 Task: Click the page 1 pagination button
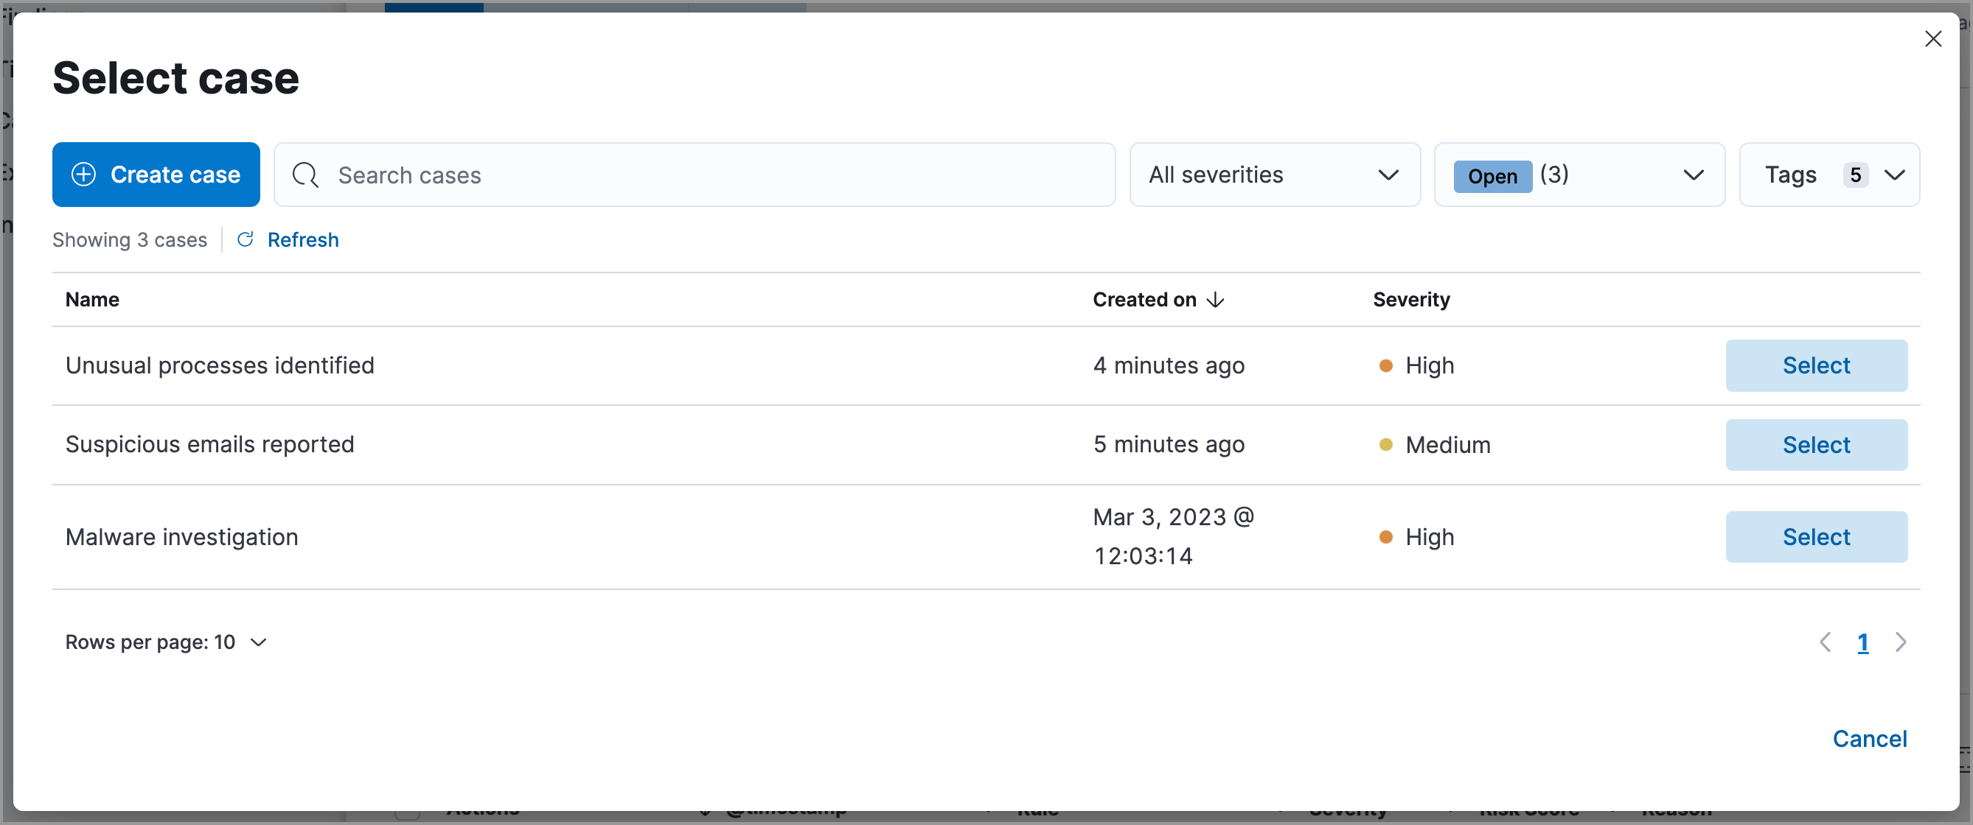click(x=1864, y=642)
